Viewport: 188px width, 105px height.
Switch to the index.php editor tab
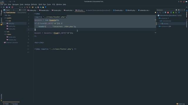point(32,10)
